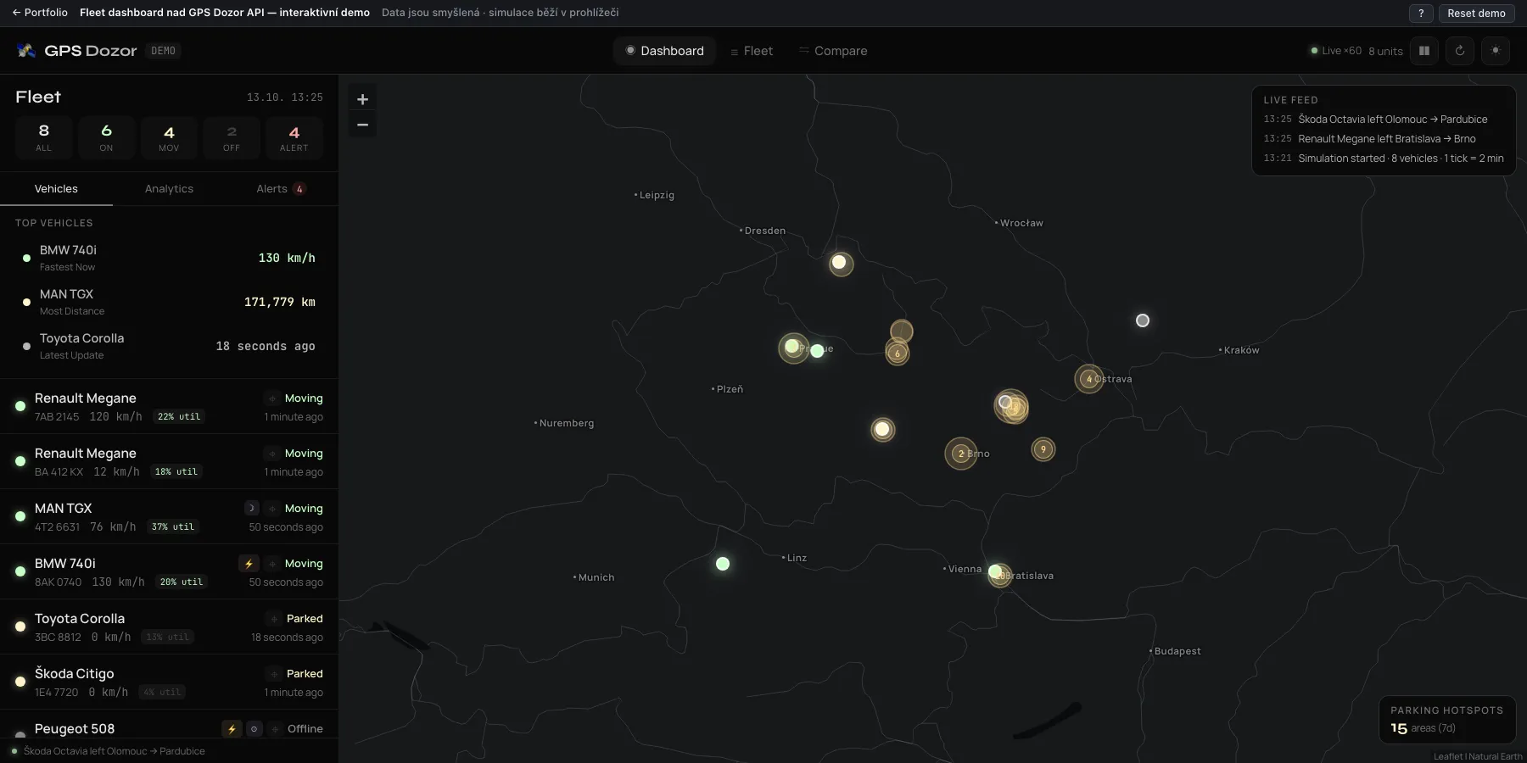Image resolution: width=1527 pixels, height=763 pixels.
Task: Open the cluster marker labeled 6
Action: pos(898,353)
